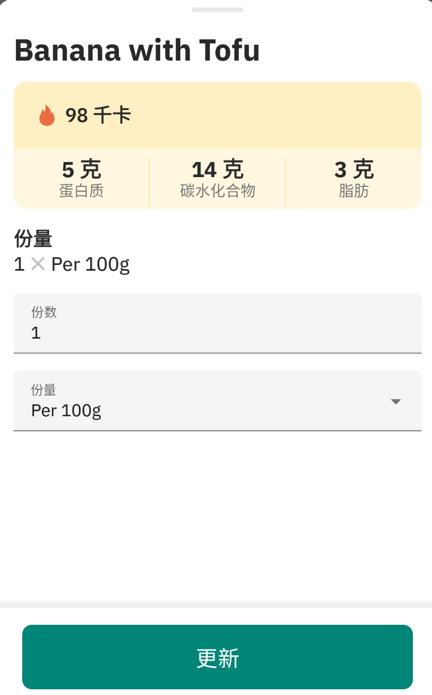The height and width of the screenshot is (695, 432).
Task: Select the Banana with Tofu title
Action: (x=137, y=50)
